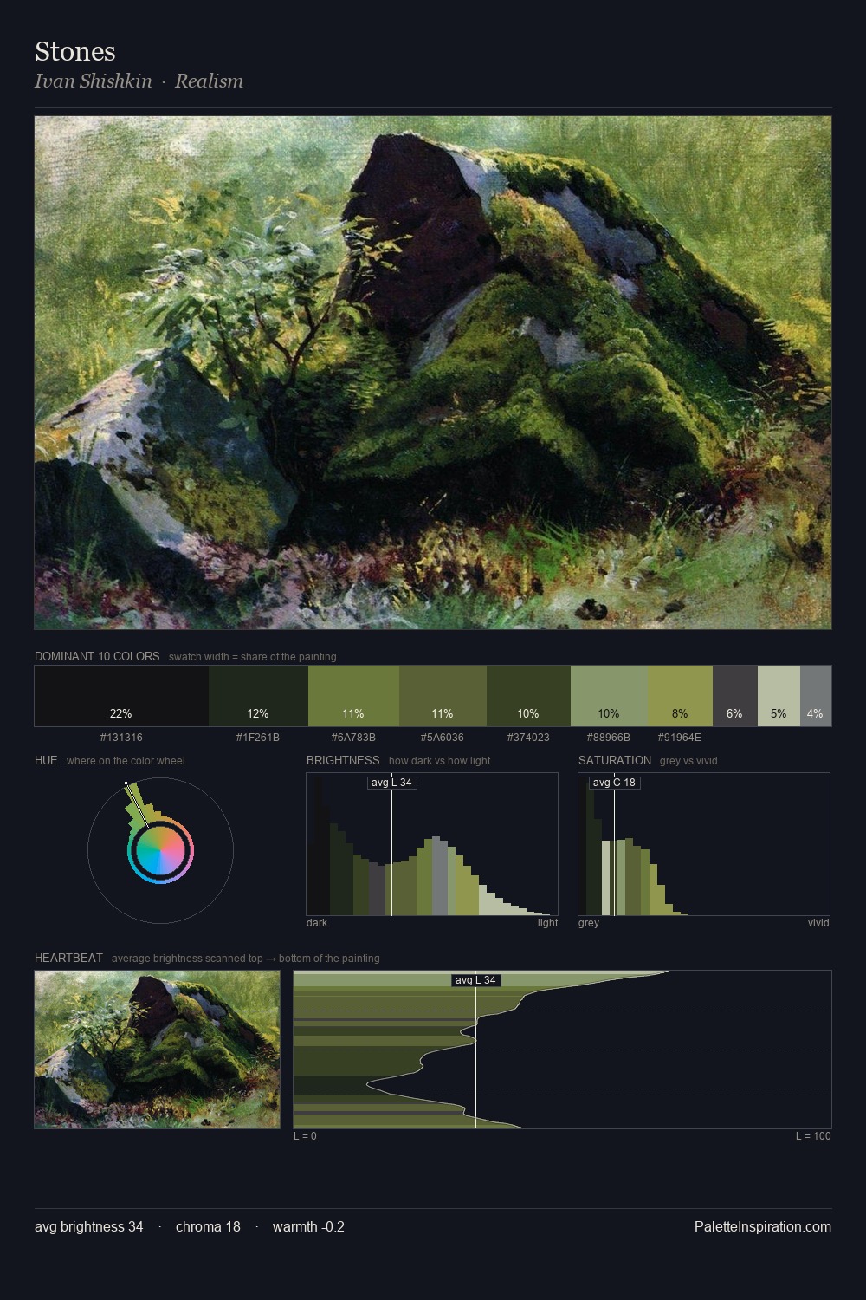Click the 'SATURATION' section heading
Viewport: 866px width, 1300px height.
pos(615,760)
